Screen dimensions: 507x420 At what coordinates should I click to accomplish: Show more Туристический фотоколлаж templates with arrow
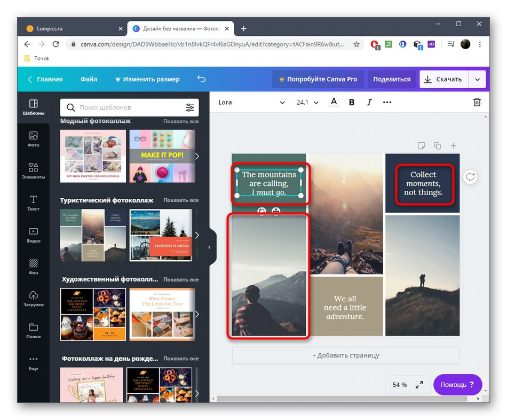(197, 236)
